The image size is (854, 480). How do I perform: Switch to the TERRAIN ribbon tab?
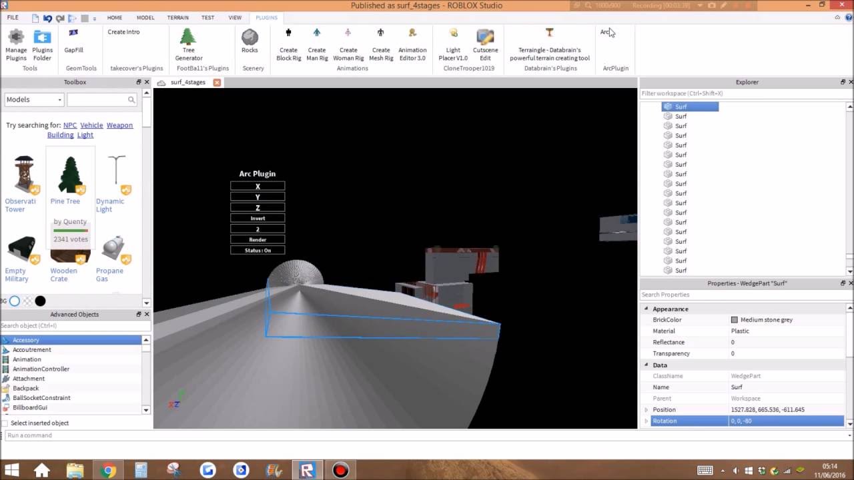pos(177,17)
